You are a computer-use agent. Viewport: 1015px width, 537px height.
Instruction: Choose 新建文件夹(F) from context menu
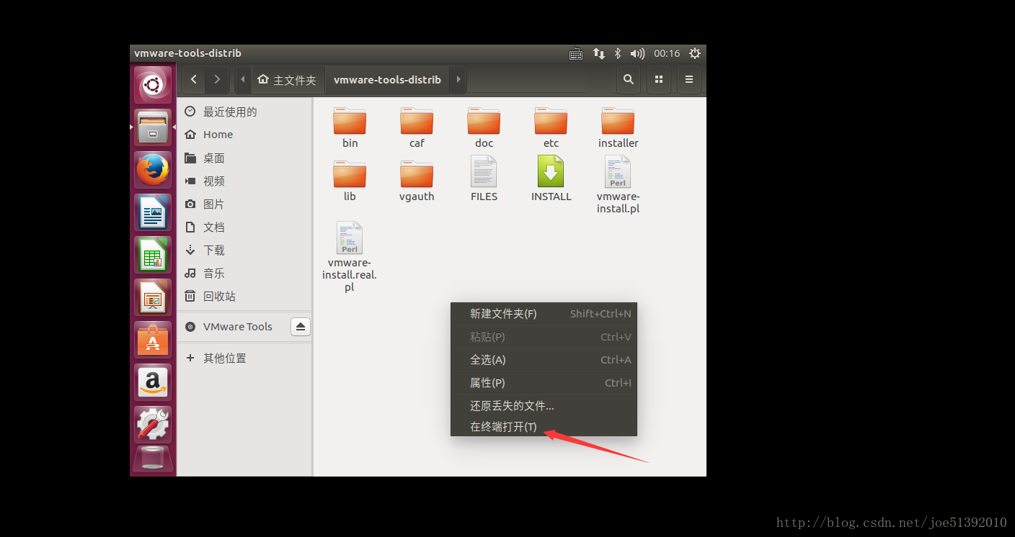pyautogui.click(x=544, y=314)
